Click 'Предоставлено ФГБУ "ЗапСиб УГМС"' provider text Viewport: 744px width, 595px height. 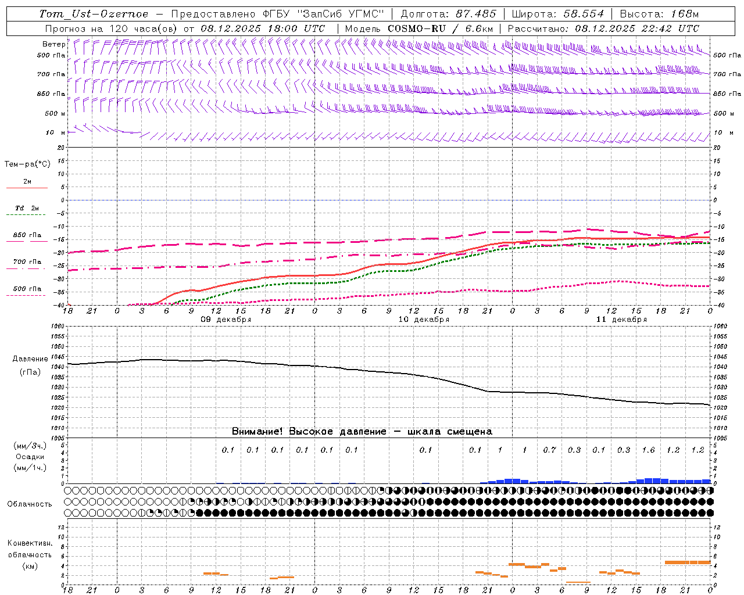tap(278, 14)
